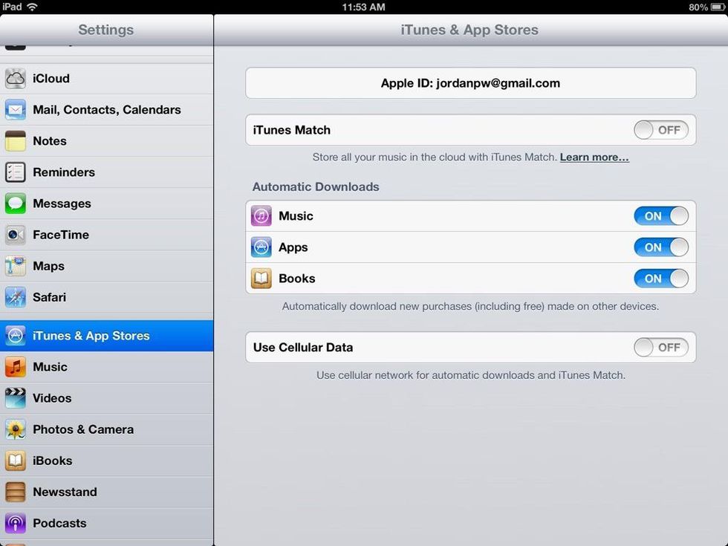Open the Podcasts icon in sidebar
The height and width of the screenshot is (546, 728).
click(x=16, y=523)
